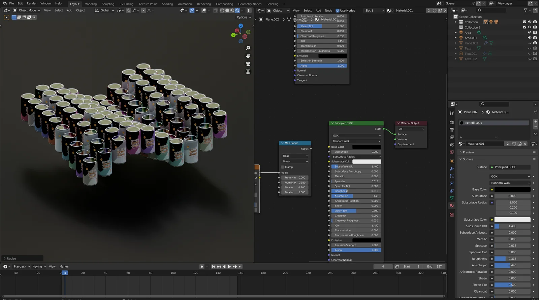This screenshot has height=300, width=539.
Task: Pin the properties editor context
Action: click(535, 112)
